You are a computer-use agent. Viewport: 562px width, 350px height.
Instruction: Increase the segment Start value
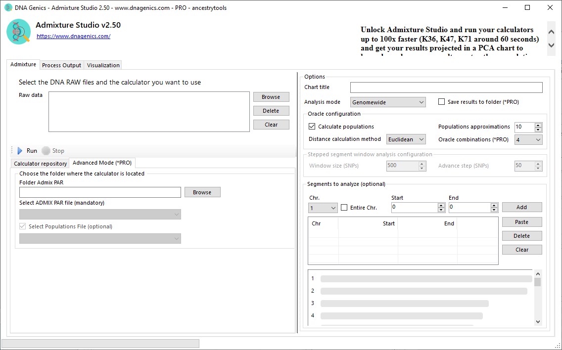(441, 205)
